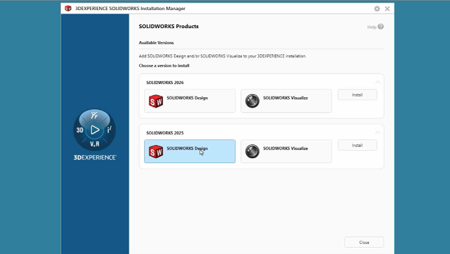Select SOLIDWORKS Visualize under SOLIDWORKS 2026
Screen dimensions: 450x254
coord(286,101)
